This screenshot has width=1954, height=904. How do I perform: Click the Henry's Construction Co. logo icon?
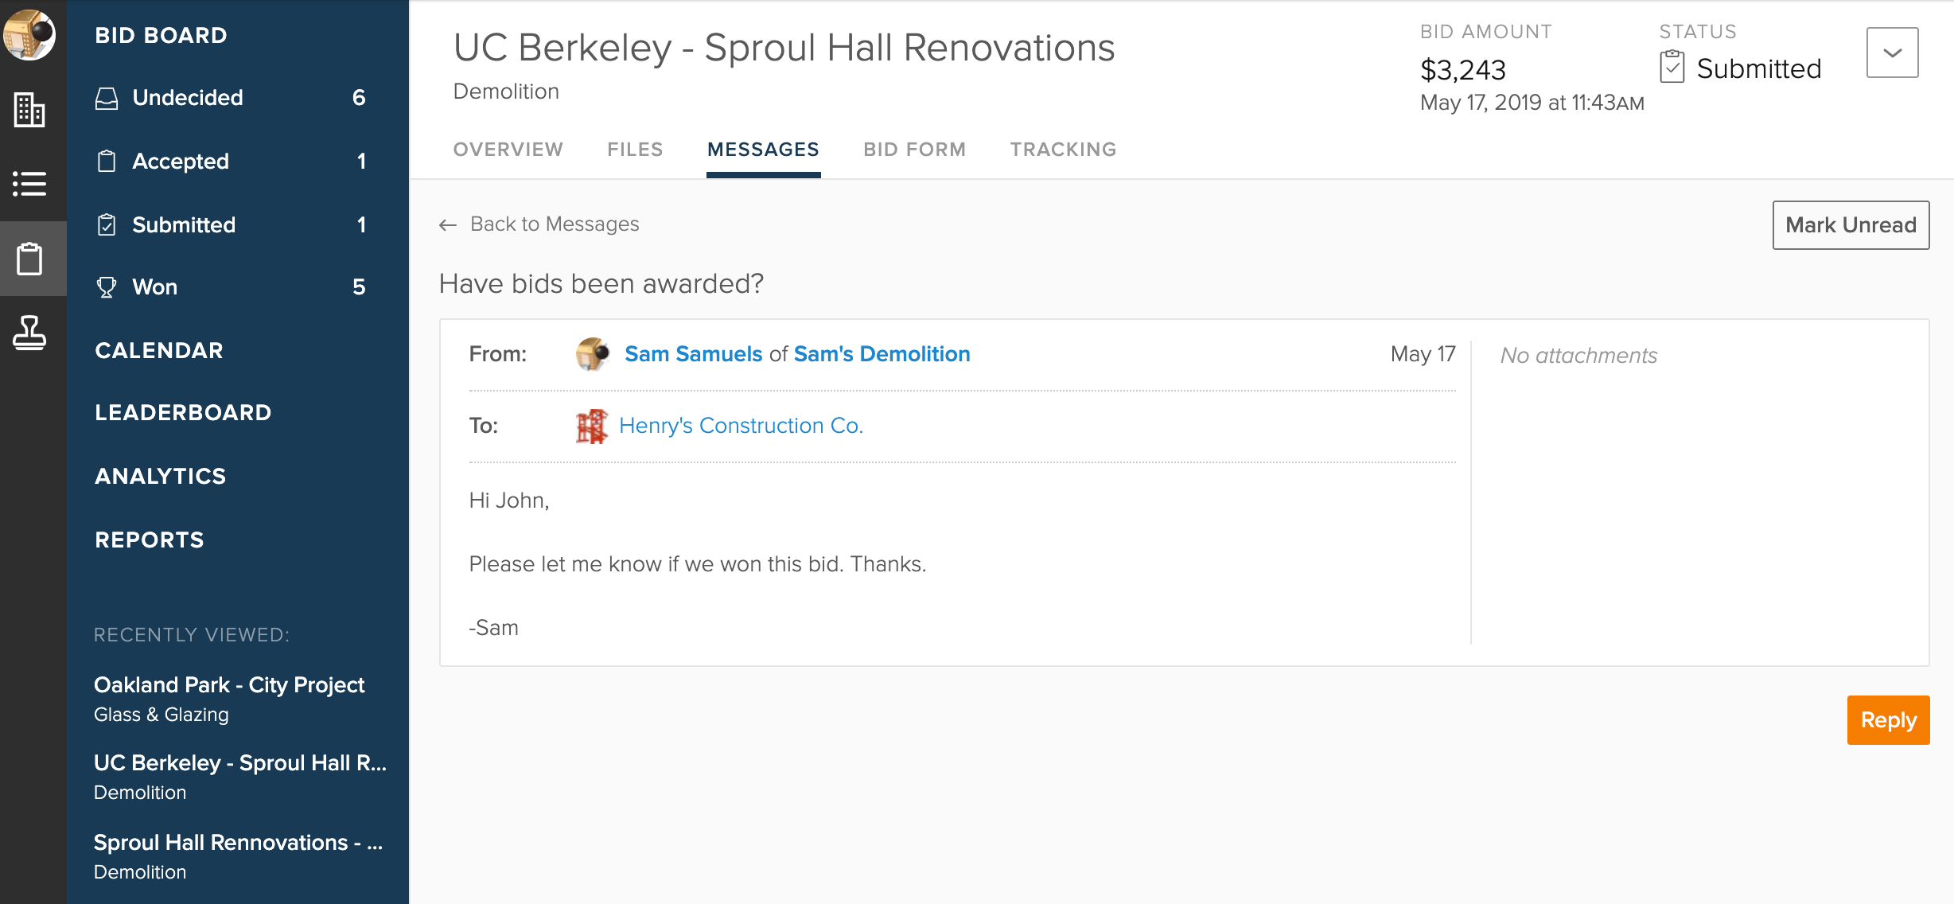coord(591,427)
